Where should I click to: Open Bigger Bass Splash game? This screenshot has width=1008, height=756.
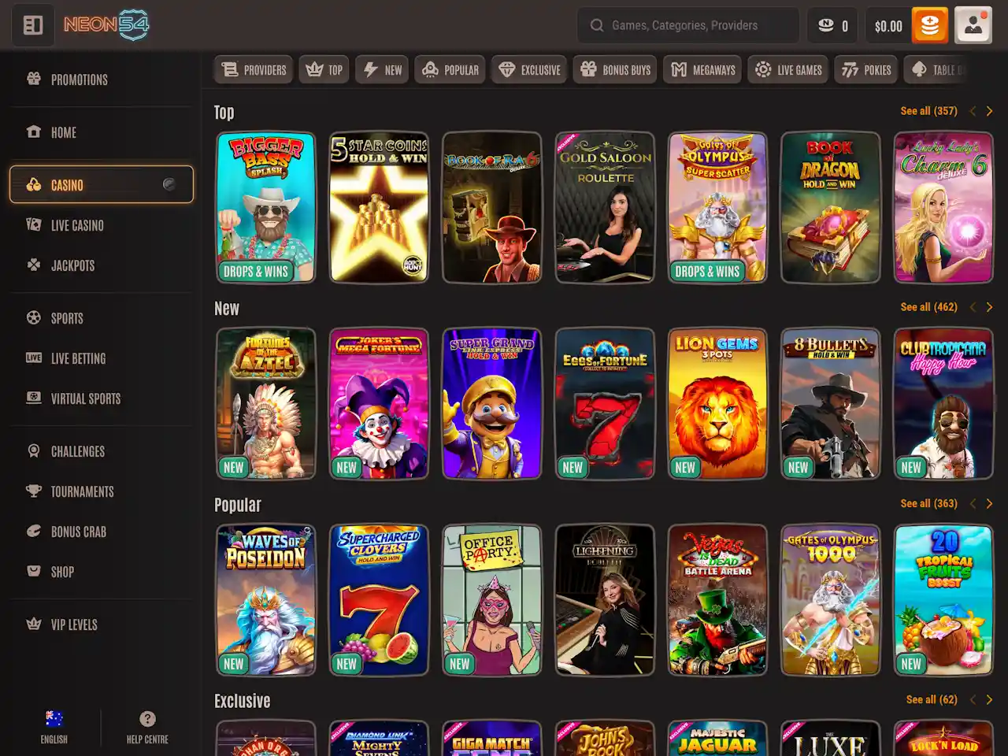[266, 207]
